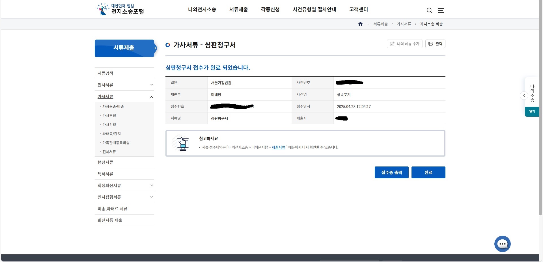The height and width of the screenshot is (262, 543).
Task: Click the 접수증 출력 button
Action: (391, 172)
